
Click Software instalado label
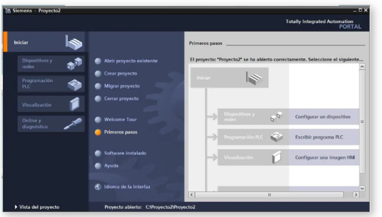pyautogui.click(x=125, y=153)
